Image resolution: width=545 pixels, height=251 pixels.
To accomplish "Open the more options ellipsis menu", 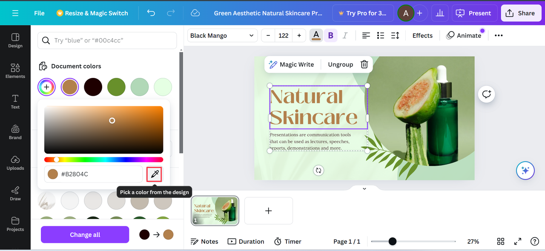I will 499,35.
